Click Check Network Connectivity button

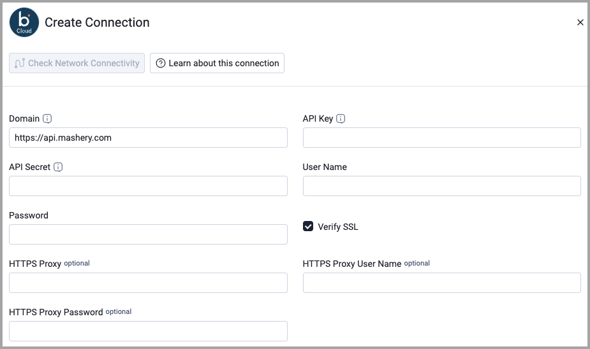77,63
